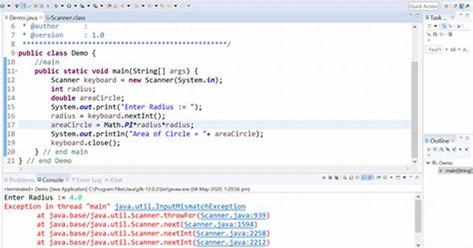Switch to the Demo.java editor tab
This screenshot has height=248, width=473.
click(23, 18)
